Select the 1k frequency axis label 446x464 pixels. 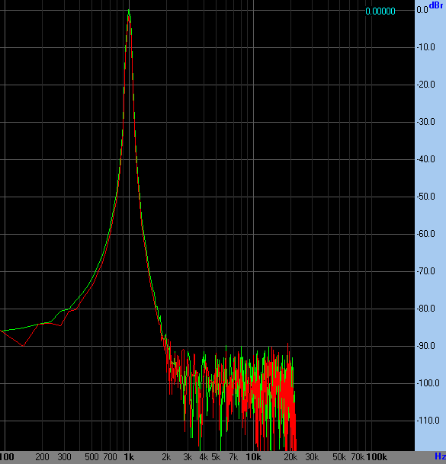click(x=129, y=457)
